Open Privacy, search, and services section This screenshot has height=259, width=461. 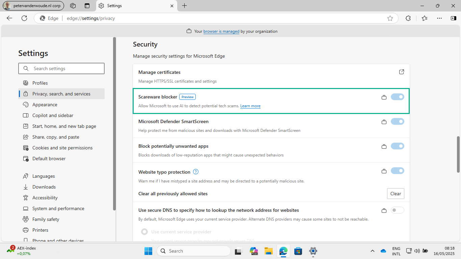[61, 94]
